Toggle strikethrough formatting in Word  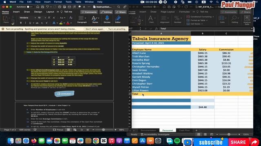pos(37,23)
